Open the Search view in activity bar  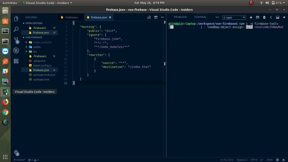tap(16, 29)
